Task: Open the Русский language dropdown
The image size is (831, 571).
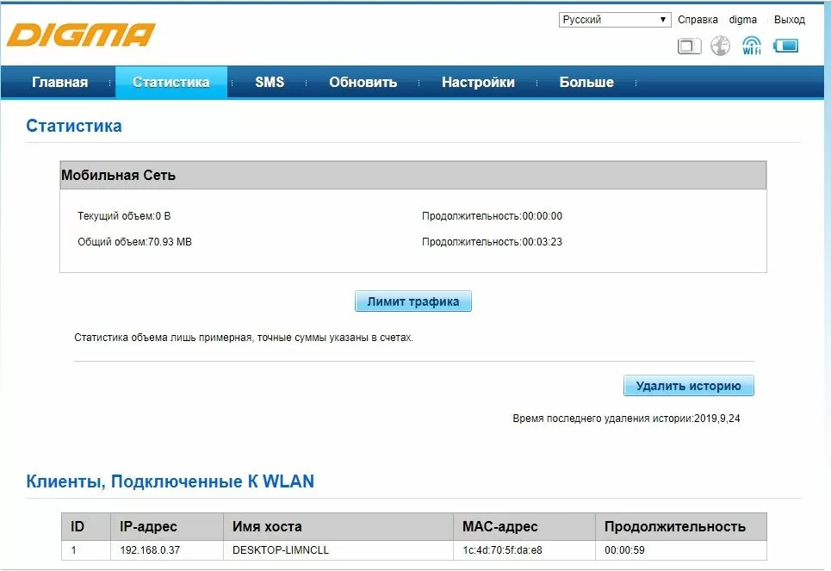Action: pyautogui.click(x=614, y=20)
